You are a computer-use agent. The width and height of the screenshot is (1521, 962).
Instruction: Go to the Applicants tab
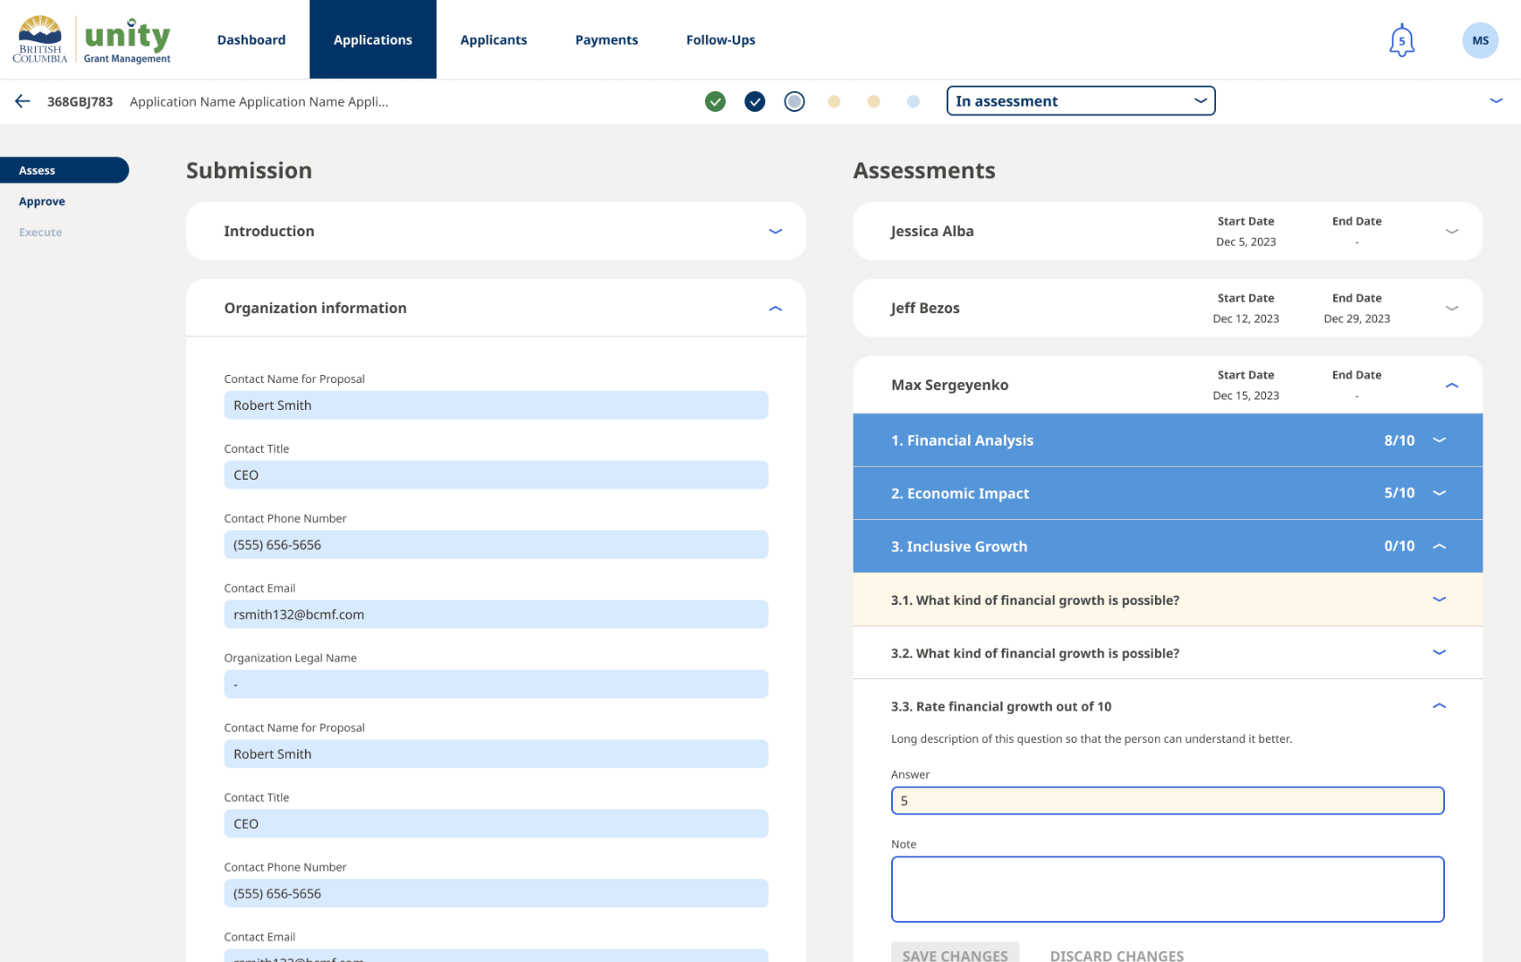pos(494,40)
